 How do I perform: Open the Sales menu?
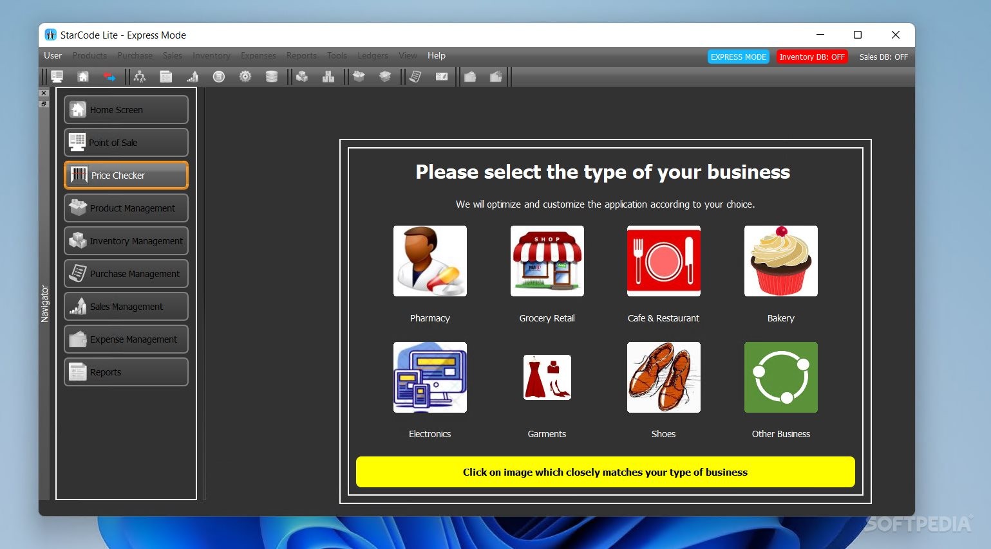point(173,56)
